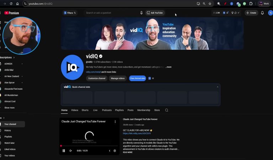Open the vidIQ Filters button

tap(70, 13)
